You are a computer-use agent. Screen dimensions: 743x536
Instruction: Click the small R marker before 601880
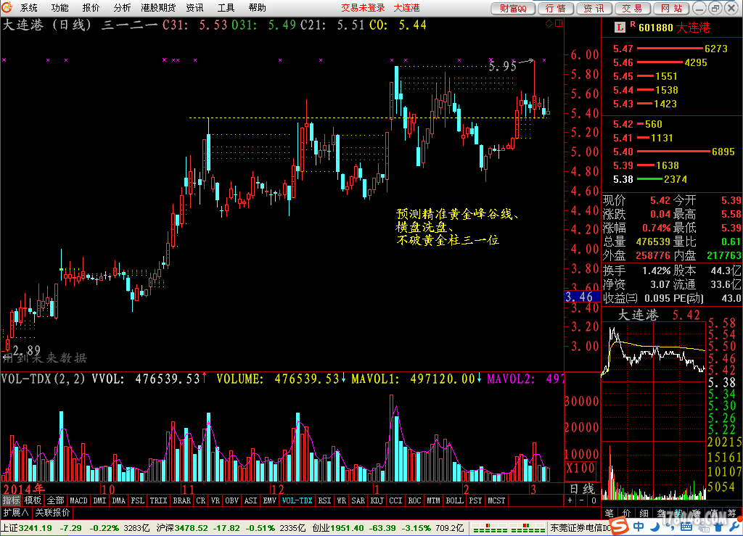pos(632,24)
